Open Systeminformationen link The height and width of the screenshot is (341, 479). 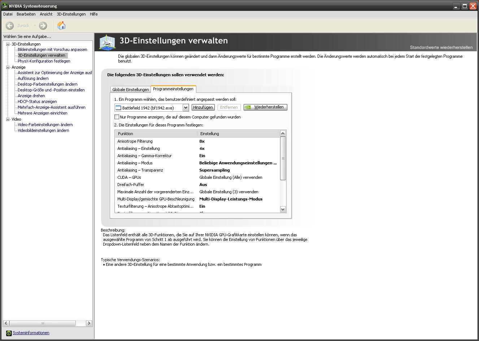(x=31, y=333)
